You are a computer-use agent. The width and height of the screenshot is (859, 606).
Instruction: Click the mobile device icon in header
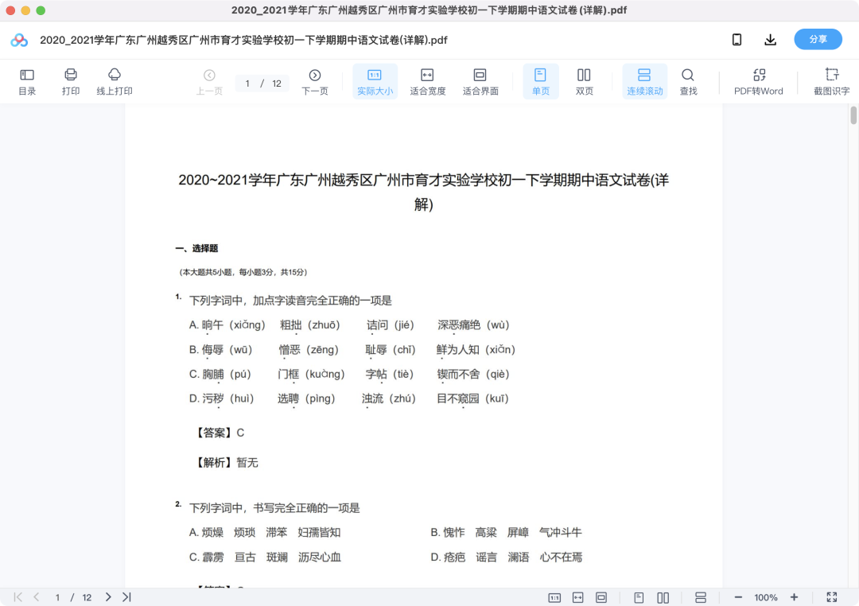coord(737,40)
